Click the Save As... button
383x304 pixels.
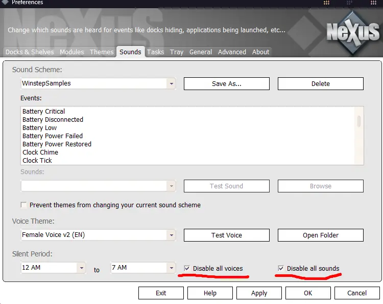[226, 84]
